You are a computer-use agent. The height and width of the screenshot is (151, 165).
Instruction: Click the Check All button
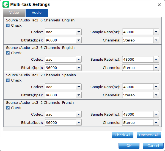[122, 135]
